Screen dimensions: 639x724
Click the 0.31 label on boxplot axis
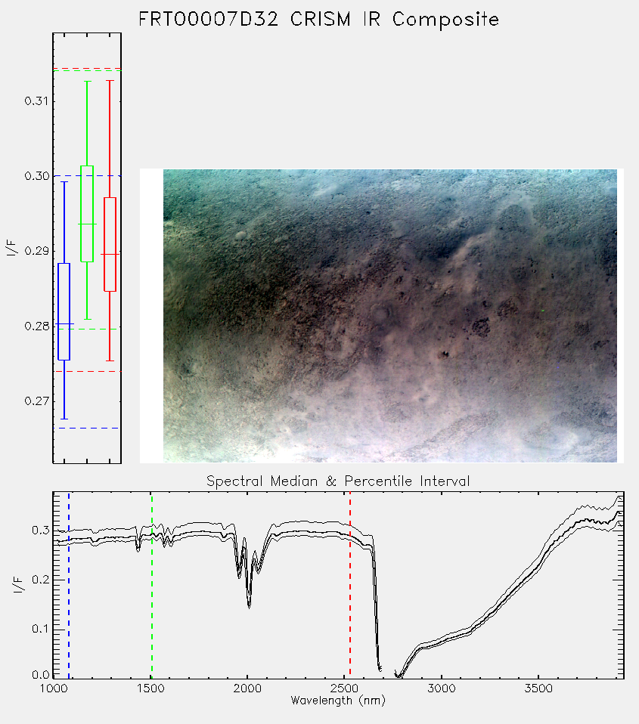(x=36, y=101)
